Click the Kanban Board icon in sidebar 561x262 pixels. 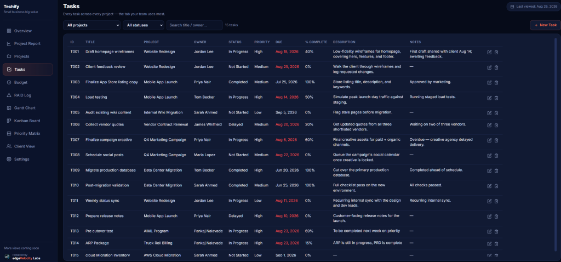(x=9, y=121)
